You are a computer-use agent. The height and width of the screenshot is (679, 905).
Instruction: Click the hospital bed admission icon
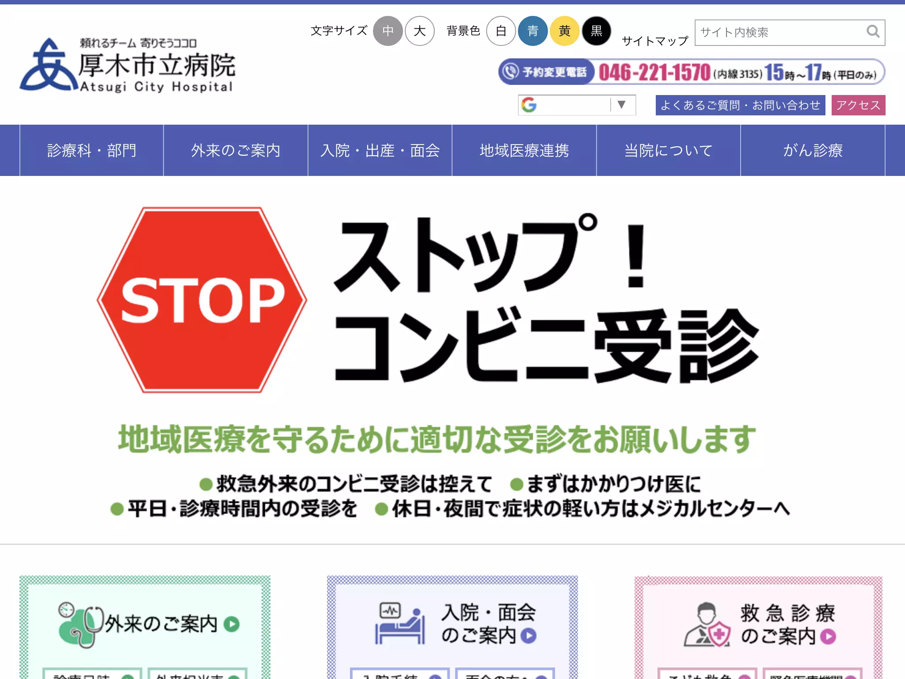(400, 623)
